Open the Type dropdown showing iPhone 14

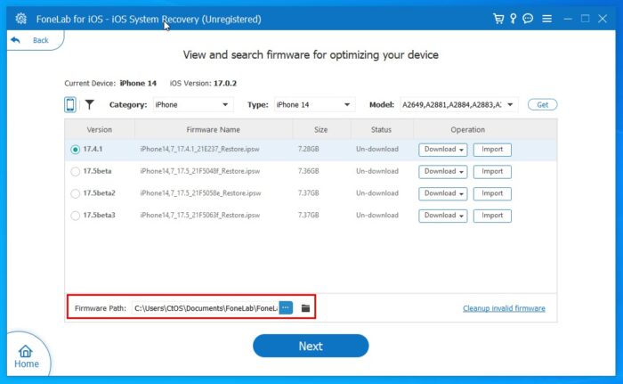(x=314, y=104)
